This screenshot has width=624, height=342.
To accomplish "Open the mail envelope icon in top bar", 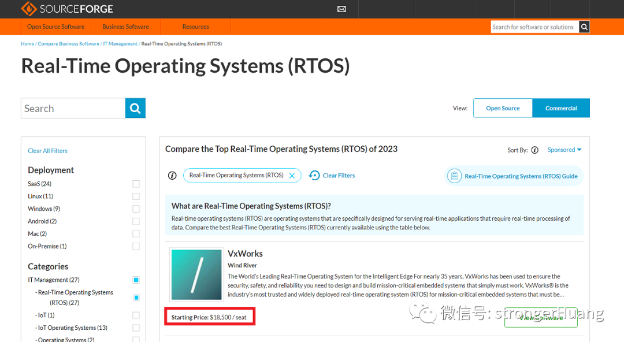I will pos(341,9).
